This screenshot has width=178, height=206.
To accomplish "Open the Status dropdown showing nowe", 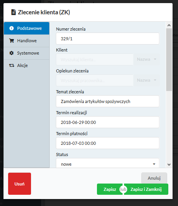I will coord(108,163).
